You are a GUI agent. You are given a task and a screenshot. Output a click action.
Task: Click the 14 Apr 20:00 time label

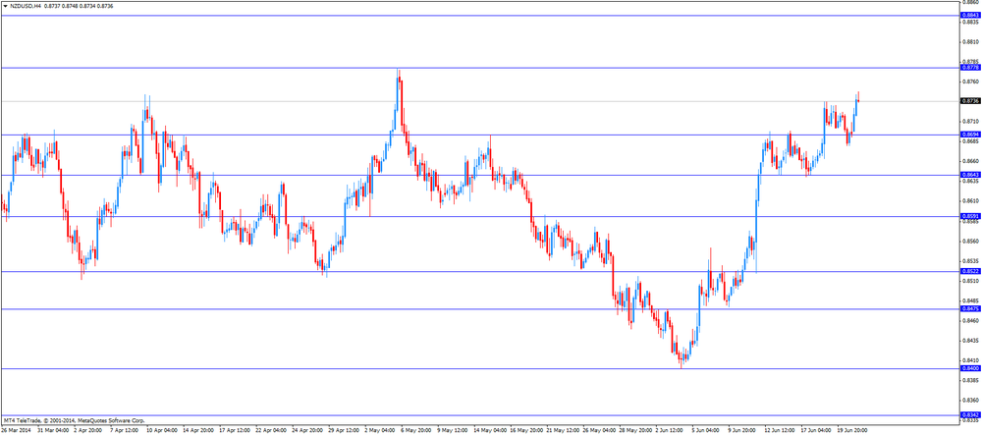(x=198, y=431)
